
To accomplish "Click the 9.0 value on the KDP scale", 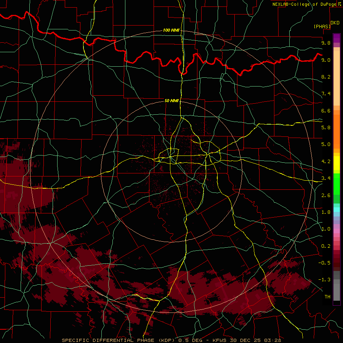I will [326, 60].
